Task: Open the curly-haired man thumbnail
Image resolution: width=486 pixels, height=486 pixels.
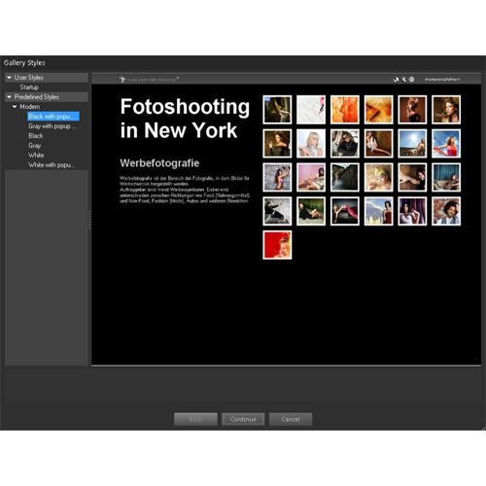Action: pos(446,211)
